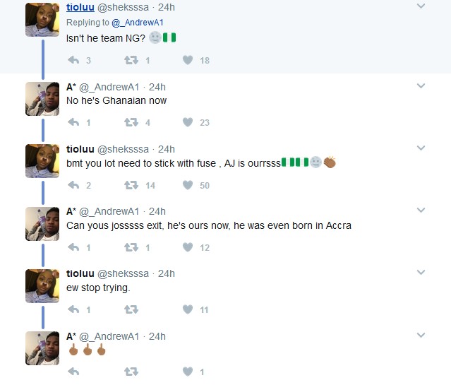This screenshot has height=385, width=451.
Task: Click A*'s avatar on "No he's Ghanaian now"
Action: coord(42,99)
